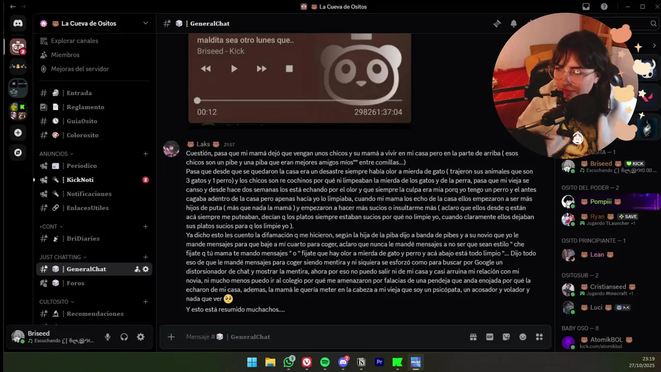This screenshot has width=661, height=372.
Task: Edit GeneralChat channel settings gear
Action: click(146, 269)
